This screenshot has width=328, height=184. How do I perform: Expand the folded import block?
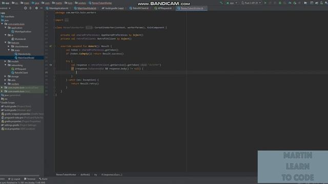[x=67, y=20]
